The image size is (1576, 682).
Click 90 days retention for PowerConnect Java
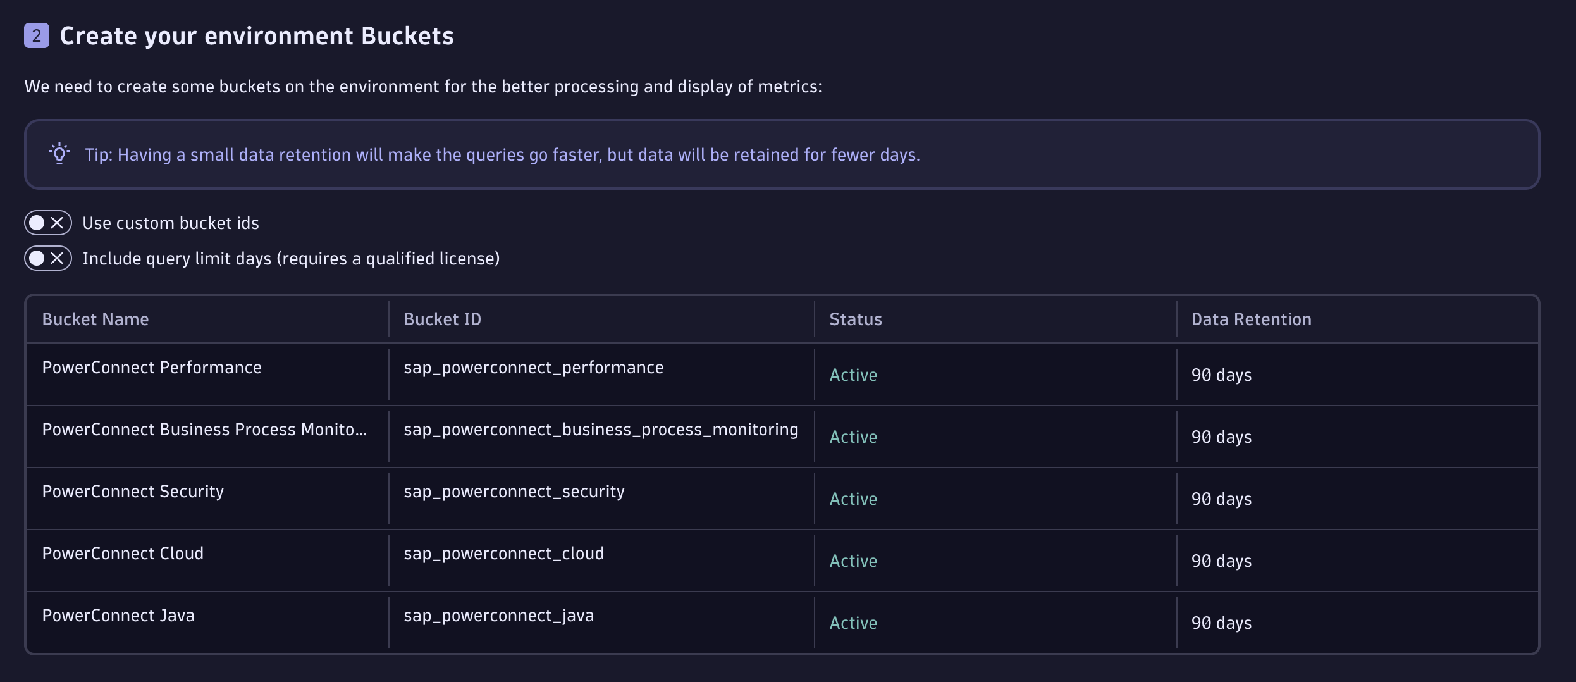click(x=1222, y=623)
